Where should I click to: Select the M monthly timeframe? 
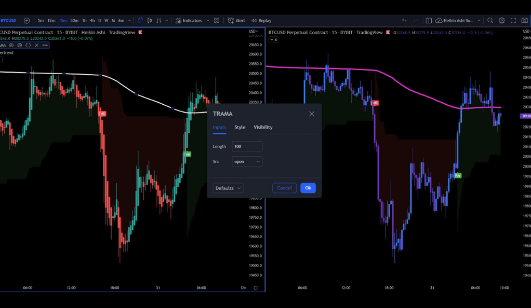pyautogui.click(x=113, y=21)
